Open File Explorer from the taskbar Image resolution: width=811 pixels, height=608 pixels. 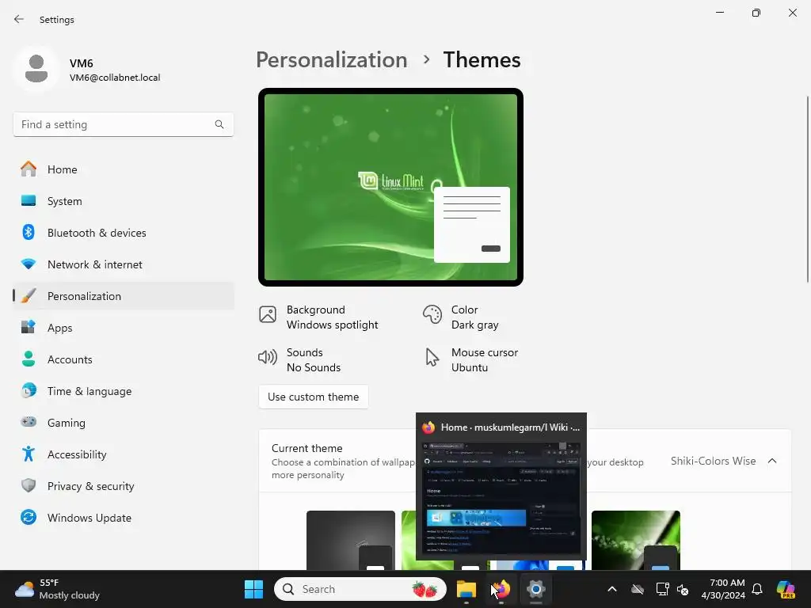tap(466, 589)
